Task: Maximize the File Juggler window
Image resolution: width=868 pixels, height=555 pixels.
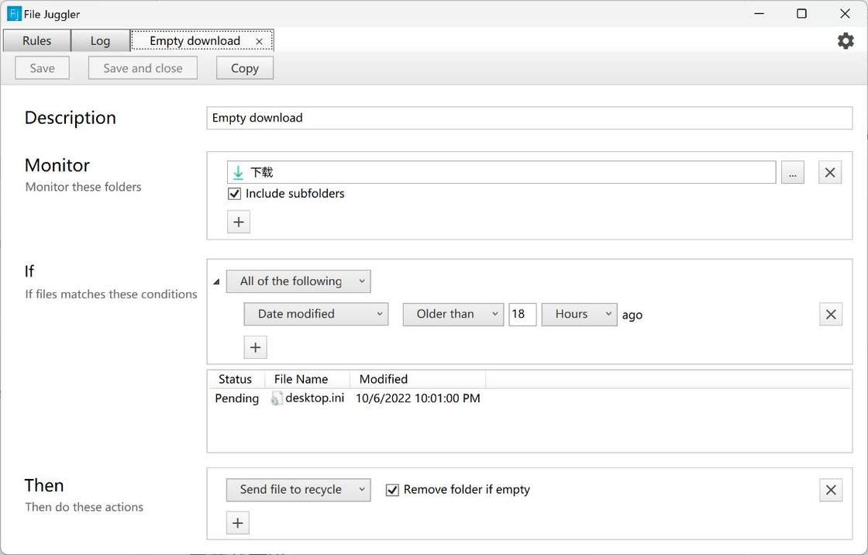Action: (801, 14)
